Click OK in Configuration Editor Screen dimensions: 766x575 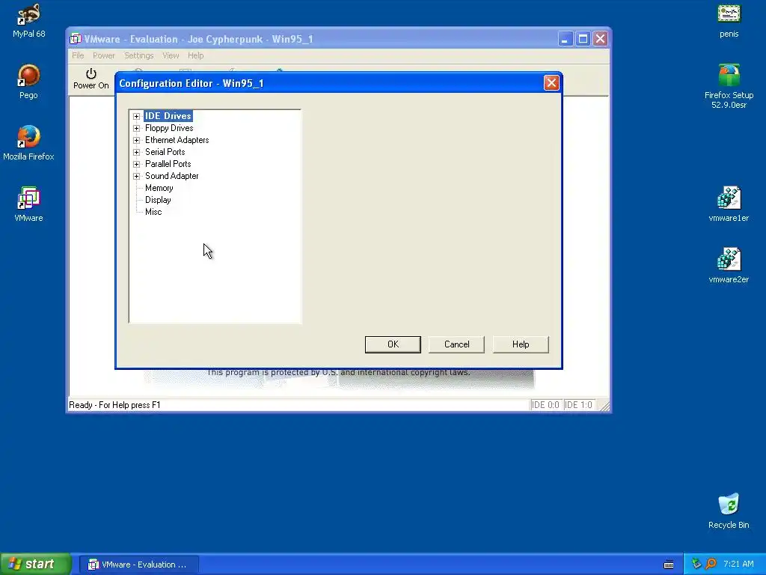tap(393, 344)
